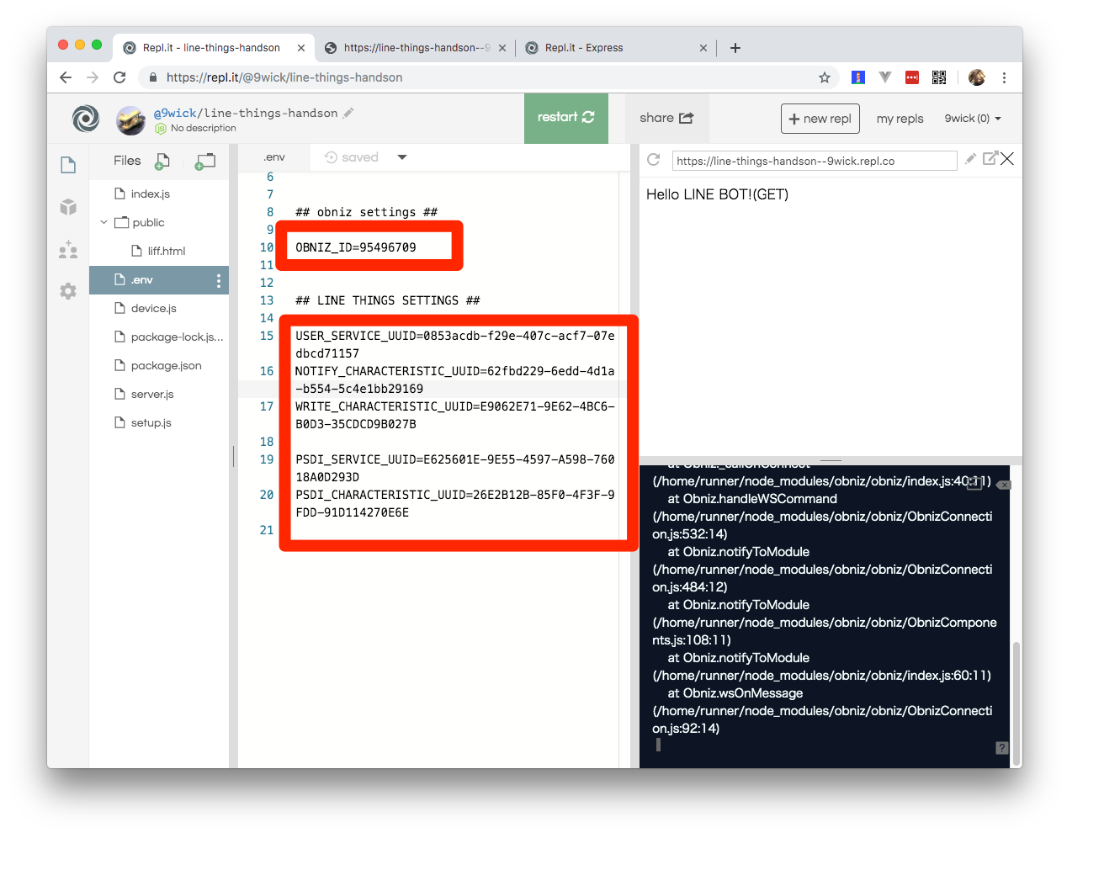The image size is (1104, 870).
Task: Open liff.html in the file tree
Action: click(159, 251)
